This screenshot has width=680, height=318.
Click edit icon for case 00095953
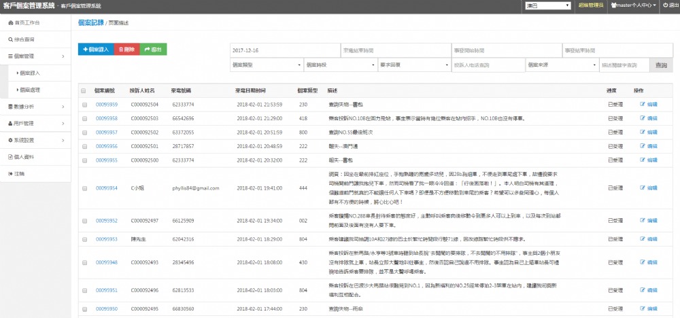pyautogui.click(x=643, y=238)
